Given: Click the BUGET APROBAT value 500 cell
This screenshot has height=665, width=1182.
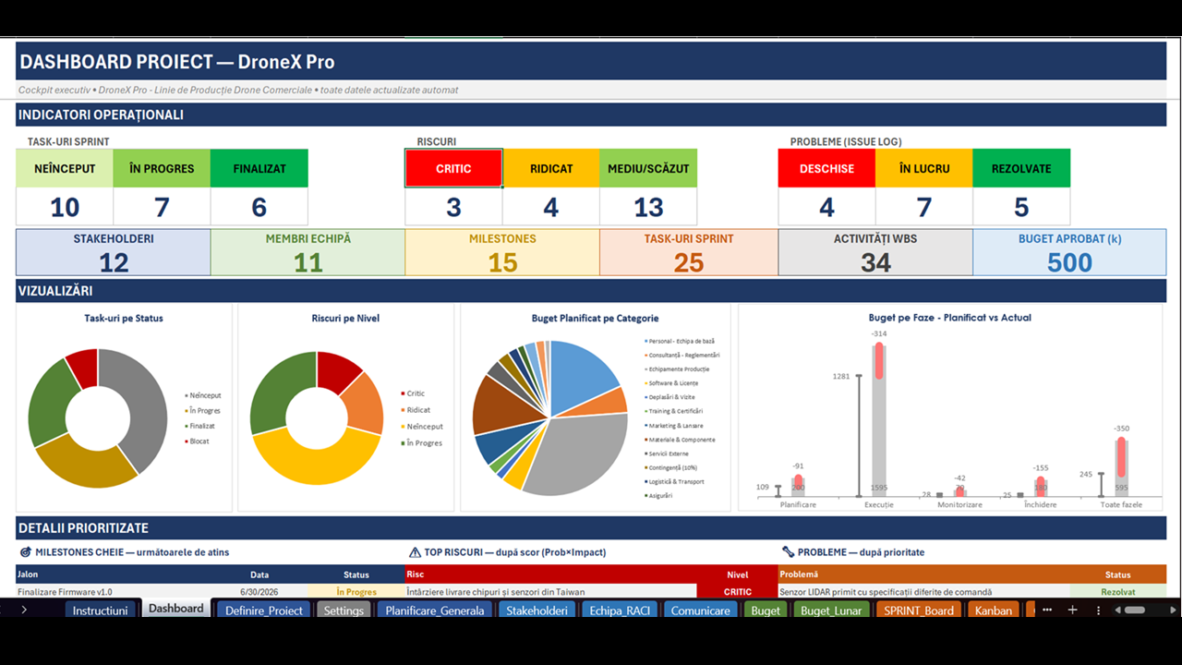Looking at the screenshot, I should [1069, 262].
